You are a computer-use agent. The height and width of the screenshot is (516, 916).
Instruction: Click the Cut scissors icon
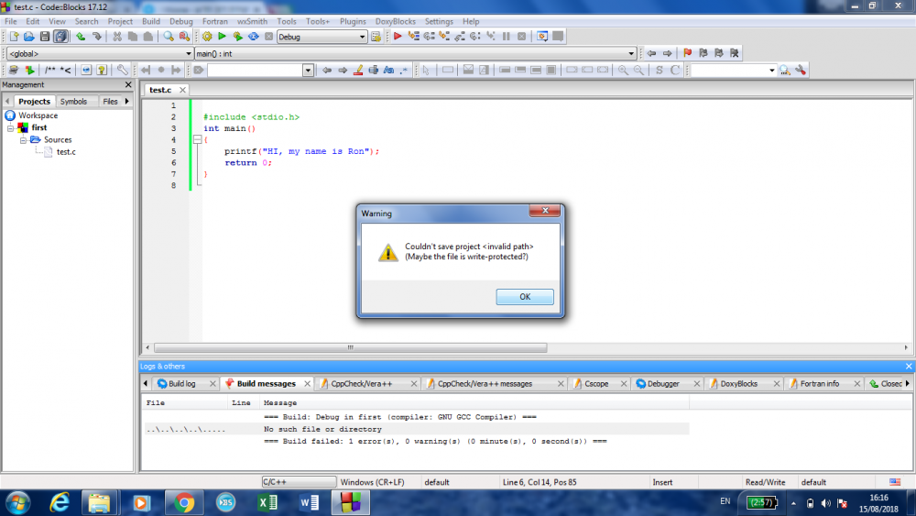117,37
